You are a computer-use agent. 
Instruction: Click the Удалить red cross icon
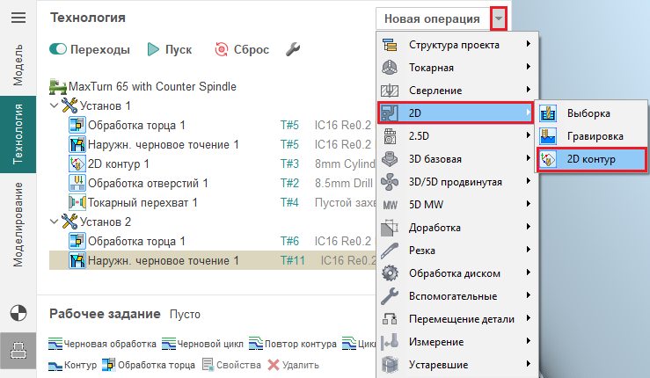(x=274, y=365)
